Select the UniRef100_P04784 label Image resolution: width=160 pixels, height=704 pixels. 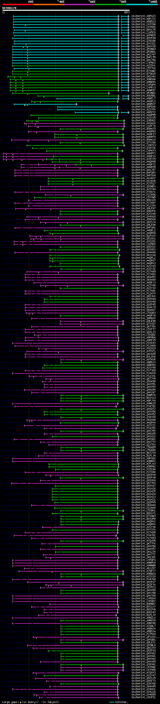(143, 579)
